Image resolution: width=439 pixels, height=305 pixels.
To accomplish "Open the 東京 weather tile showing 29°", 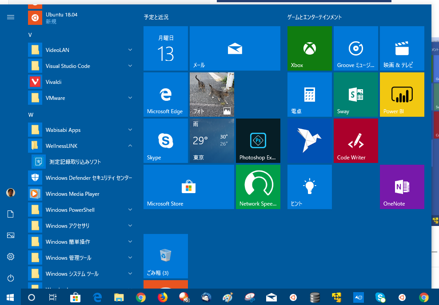I will pyautogui.click(x=212, y=141).
